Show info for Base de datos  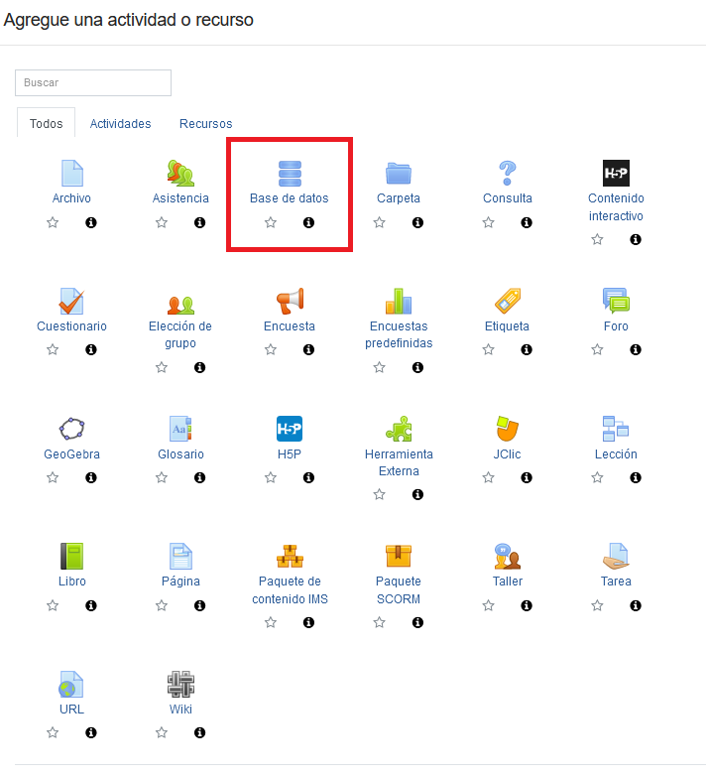[308, 223]
